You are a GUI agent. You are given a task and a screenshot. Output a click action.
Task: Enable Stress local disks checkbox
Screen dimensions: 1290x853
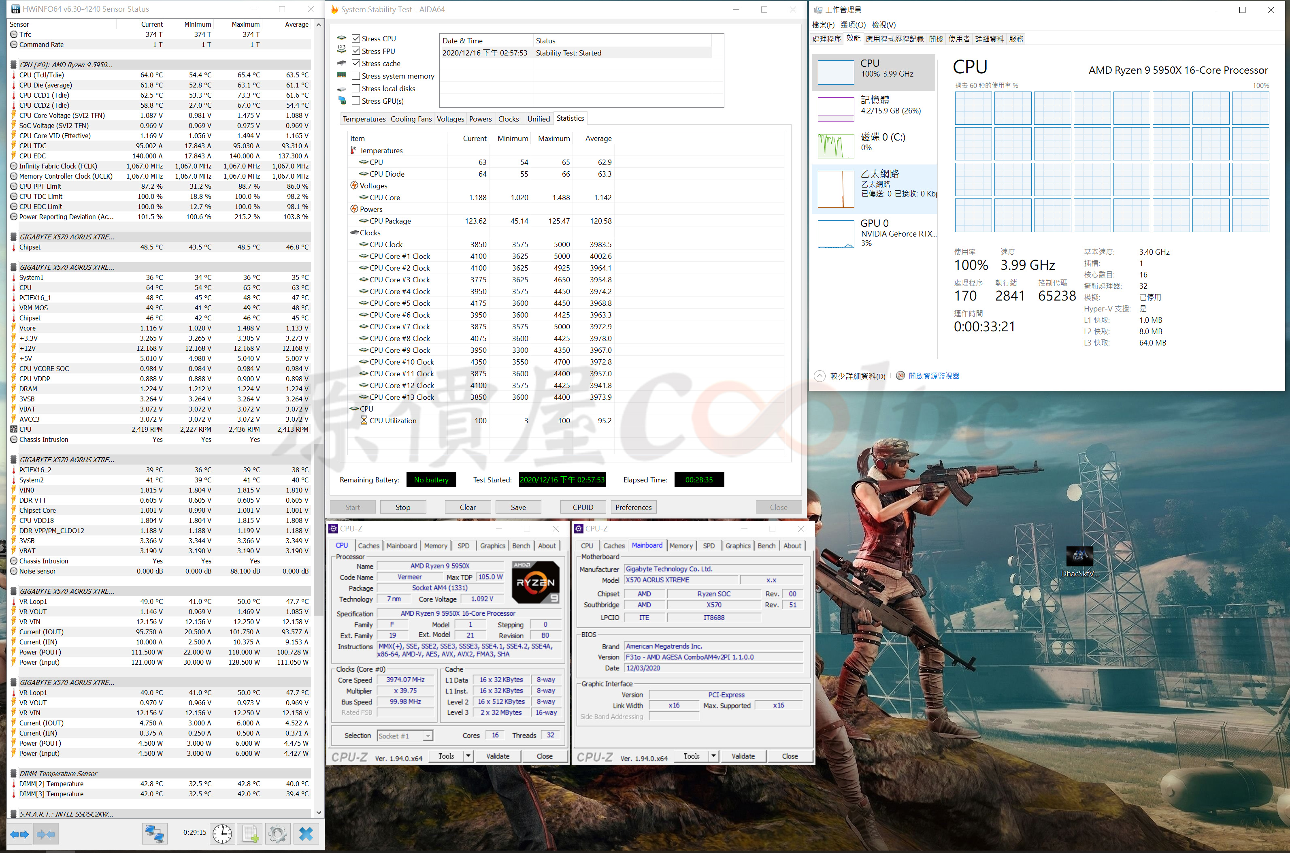point(355,89)
